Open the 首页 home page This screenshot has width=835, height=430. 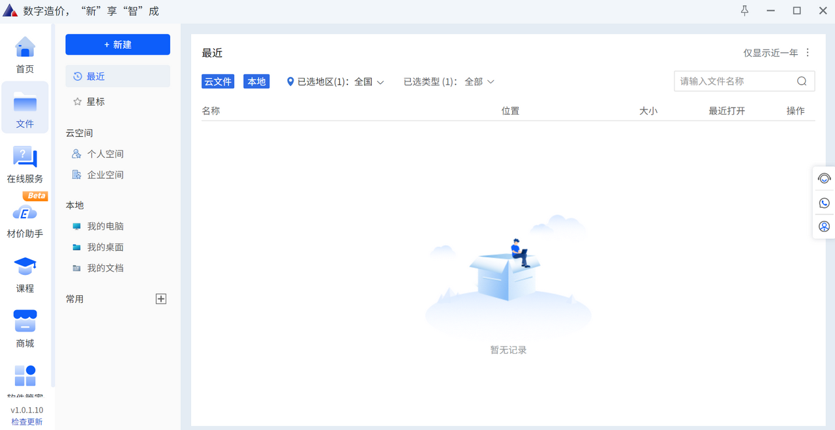point(24,55)
